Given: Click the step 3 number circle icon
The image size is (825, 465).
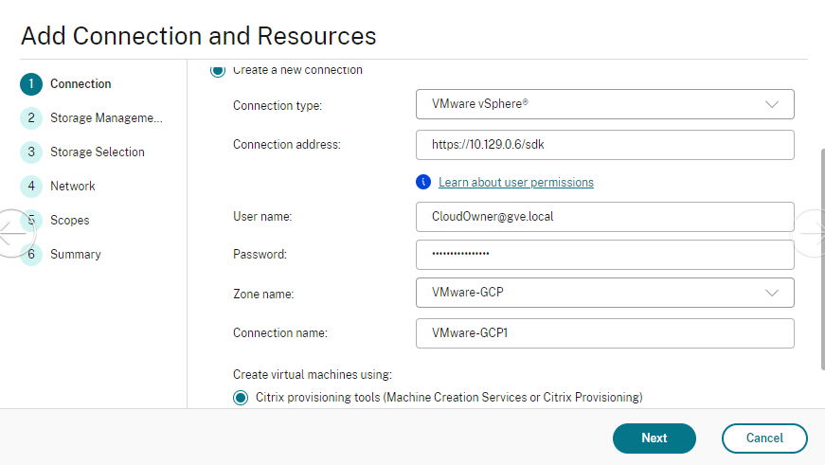Looking at the screenshot, I should tap(31, 152).
